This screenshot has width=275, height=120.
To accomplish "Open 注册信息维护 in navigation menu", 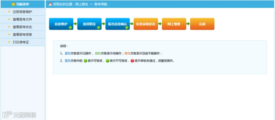I will [x=23, y=12].
